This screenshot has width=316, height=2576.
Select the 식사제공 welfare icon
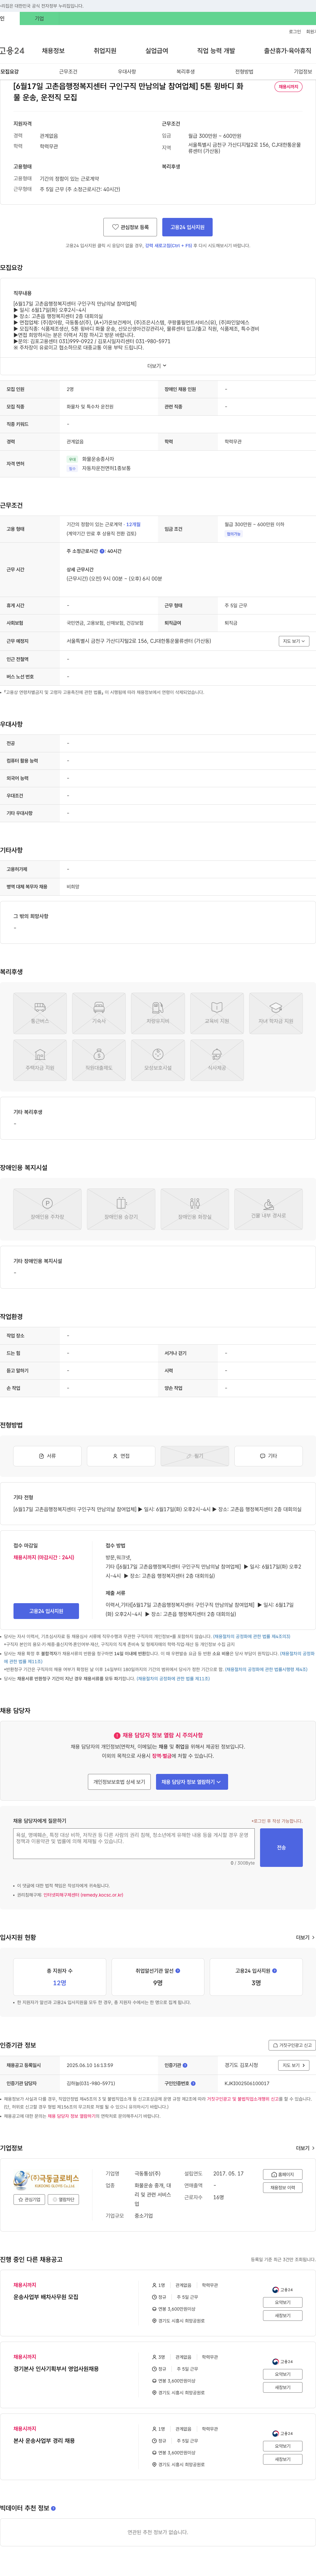tap(217, 1060)
